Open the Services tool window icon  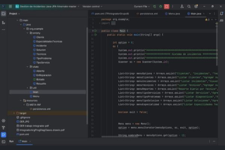(x=3, y=121)
